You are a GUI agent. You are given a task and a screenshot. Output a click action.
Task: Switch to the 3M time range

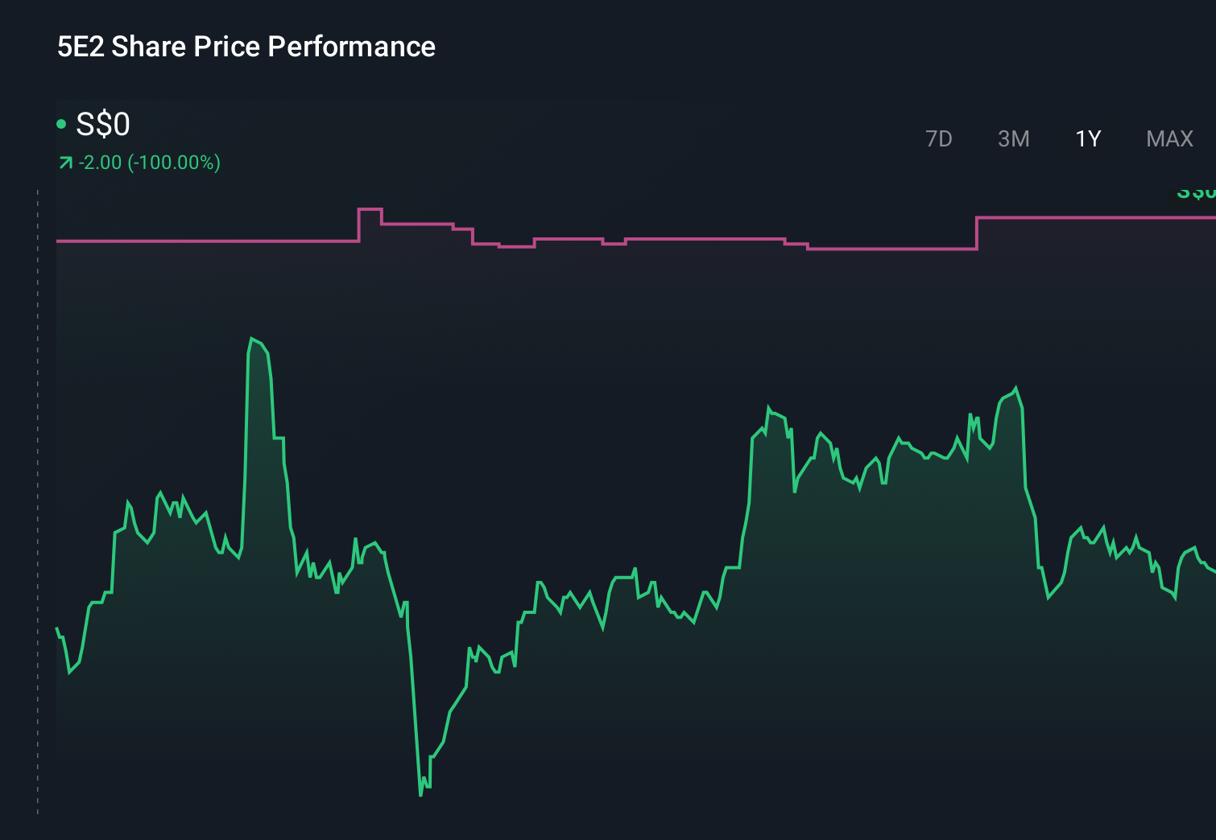pyautogui.click(x=1014, y=138)
